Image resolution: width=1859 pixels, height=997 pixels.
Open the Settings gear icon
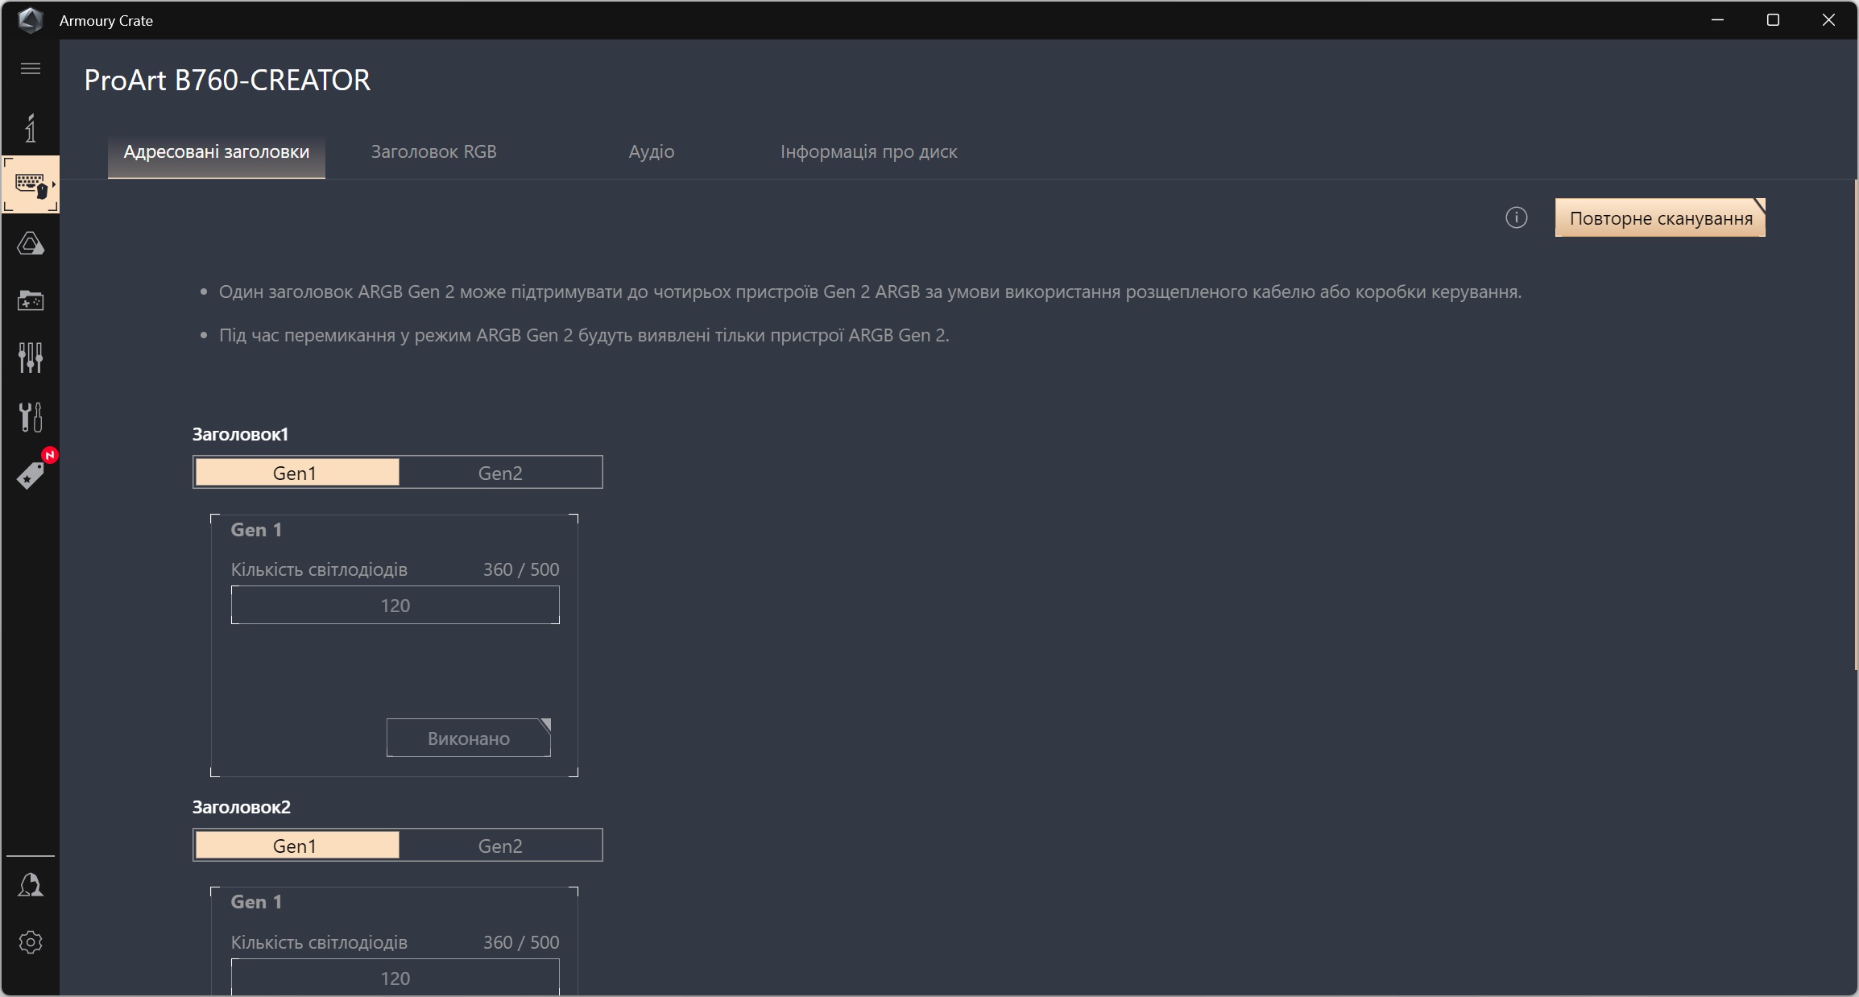[31, 942]
